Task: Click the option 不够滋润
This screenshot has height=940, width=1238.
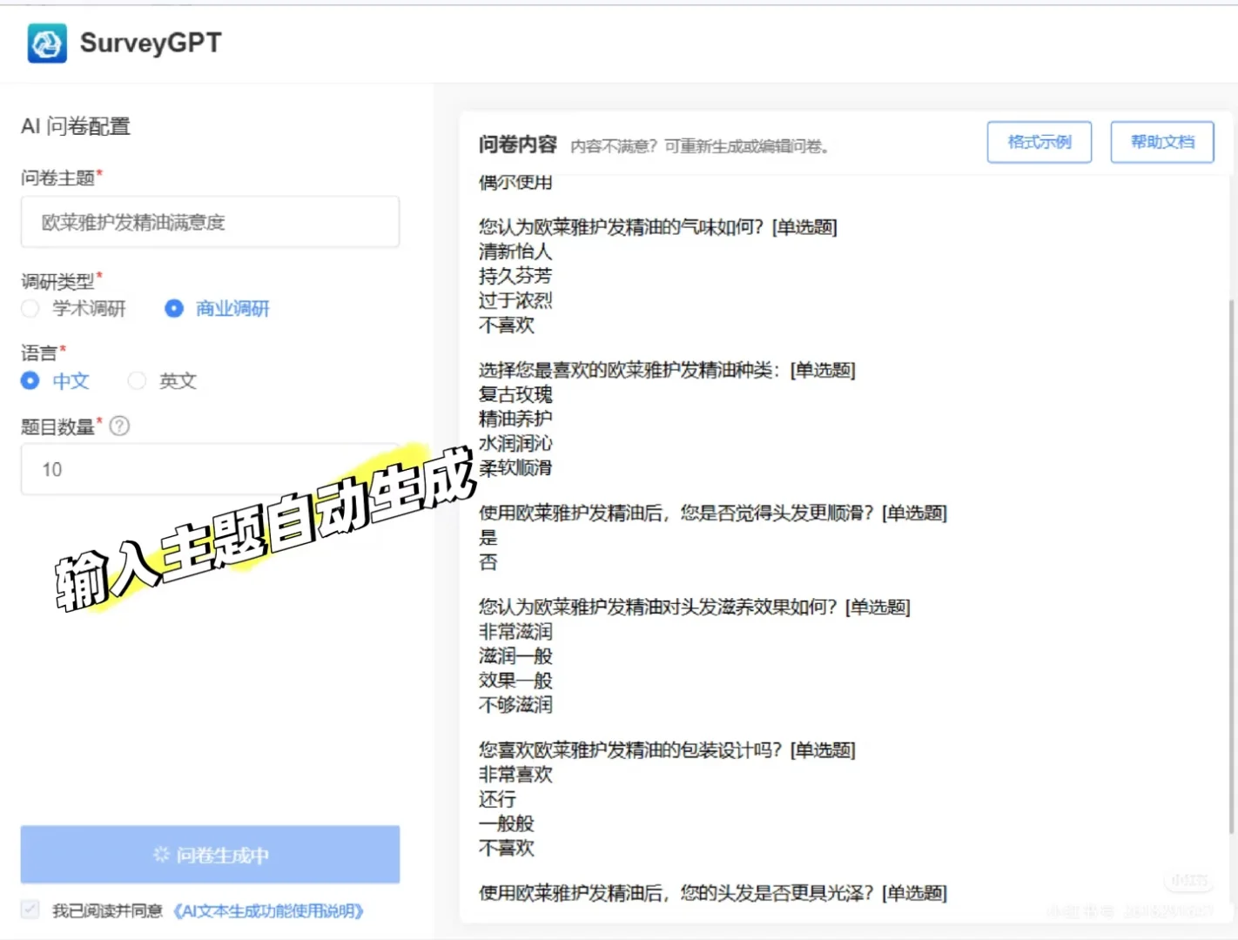Action: (515, 704)
